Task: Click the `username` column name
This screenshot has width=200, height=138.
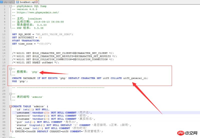Action: coord(23,113)
